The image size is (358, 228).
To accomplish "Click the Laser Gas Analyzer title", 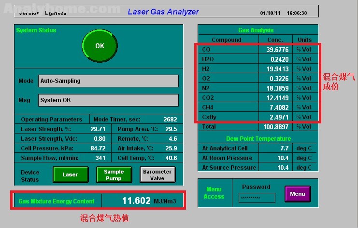I will (x=163, y=12).
